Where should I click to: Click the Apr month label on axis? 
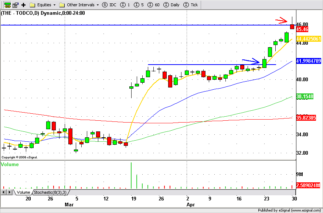(x=191, y=205)
